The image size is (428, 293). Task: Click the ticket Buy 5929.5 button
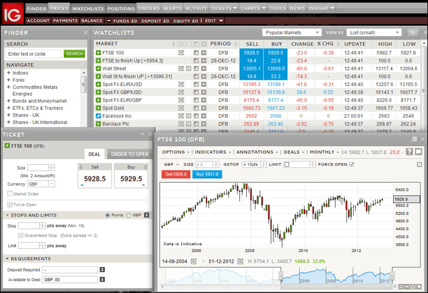[x=132, y=175]
